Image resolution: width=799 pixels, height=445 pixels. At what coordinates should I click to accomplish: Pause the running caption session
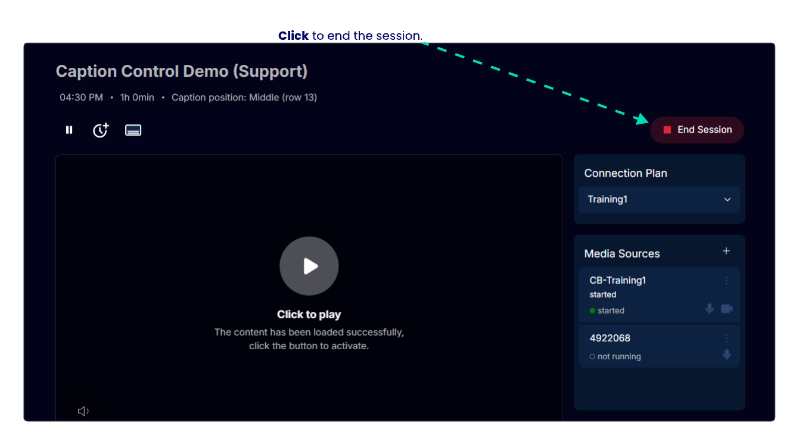[69, 130]
